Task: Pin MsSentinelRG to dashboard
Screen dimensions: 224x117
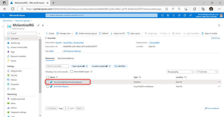Action: 38,25
